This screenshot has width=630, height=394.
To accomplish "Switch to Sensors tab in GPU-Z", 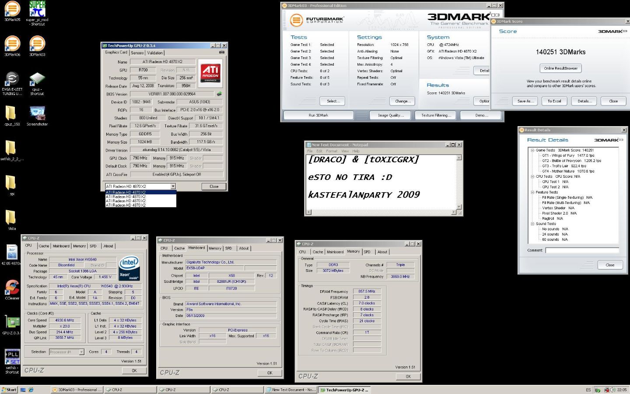I will [137, 53].
